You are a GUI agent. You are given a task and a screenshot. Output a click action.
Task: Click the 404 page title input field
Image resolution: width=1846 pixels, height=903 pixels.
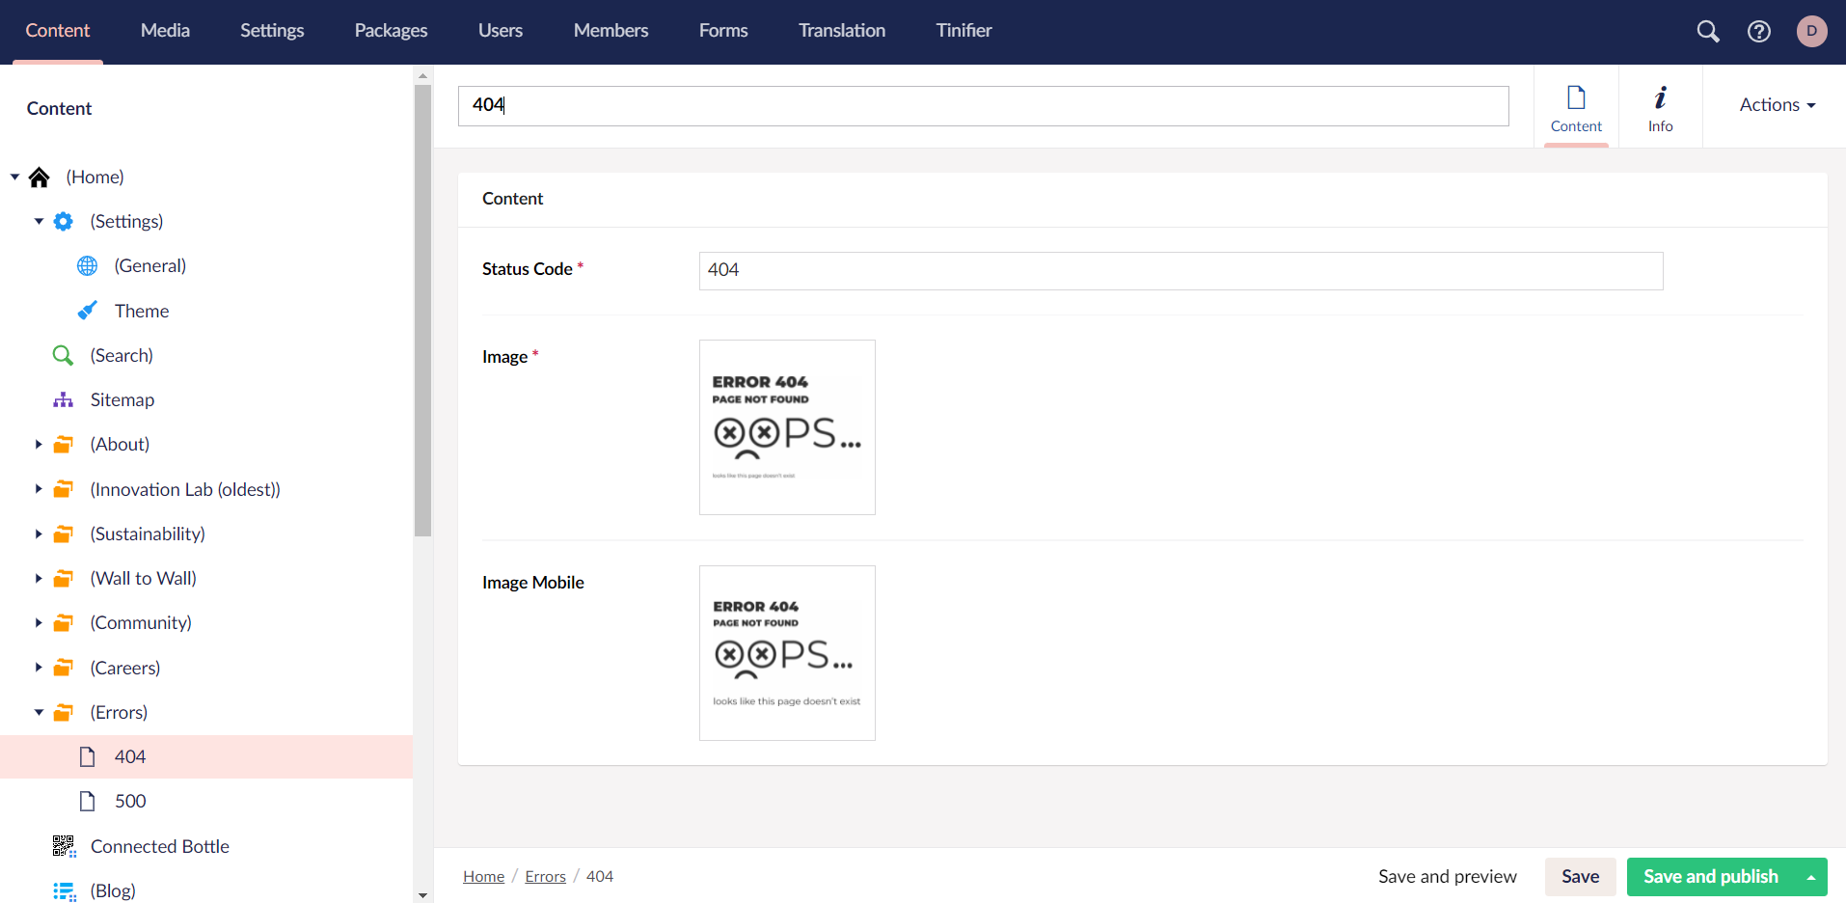982,106
